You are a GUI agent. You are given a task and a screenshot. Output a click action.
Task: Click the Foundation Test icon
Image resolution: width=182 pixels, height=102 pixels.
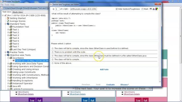coord(11,27)
